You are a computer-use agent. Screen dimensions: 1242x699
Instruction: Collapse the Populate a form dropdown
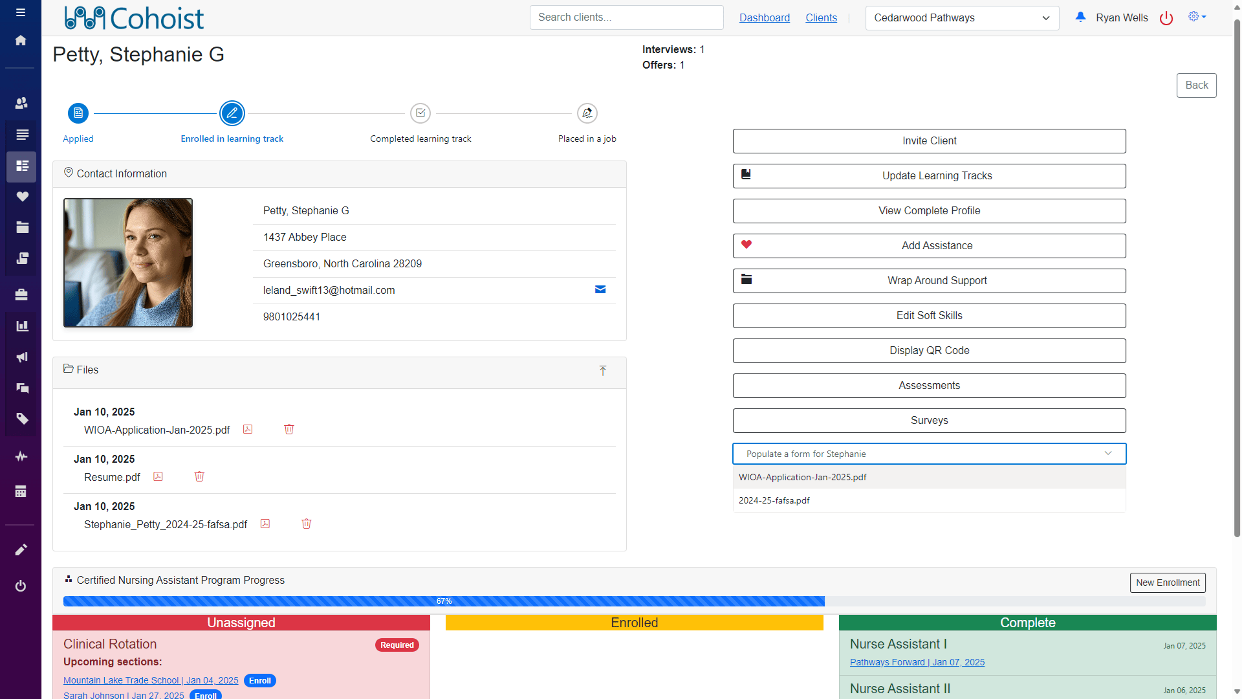1108,453
